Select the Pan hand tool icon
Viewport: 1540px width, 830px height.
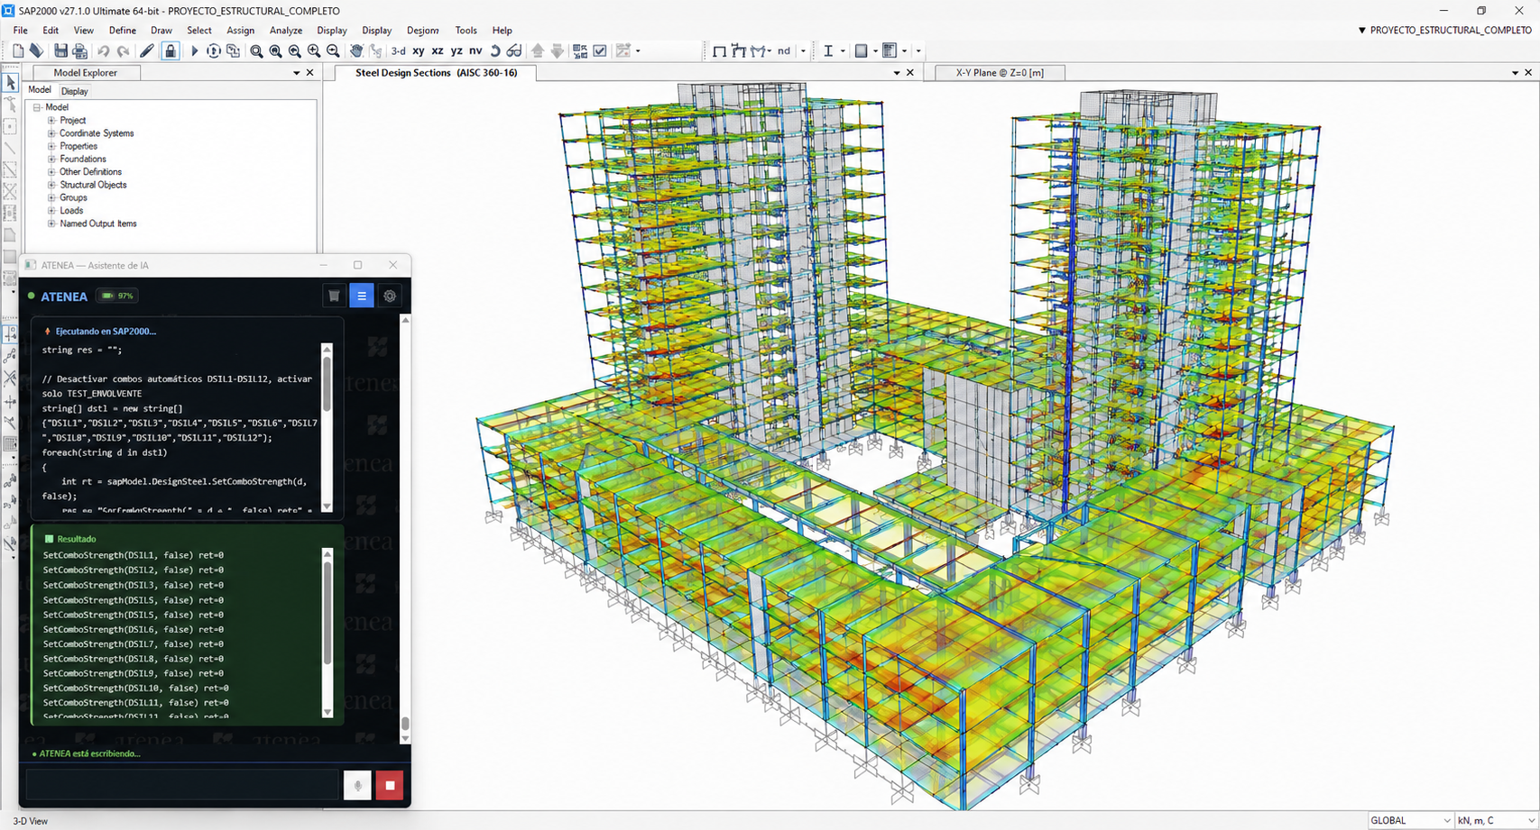click(356, 51)
